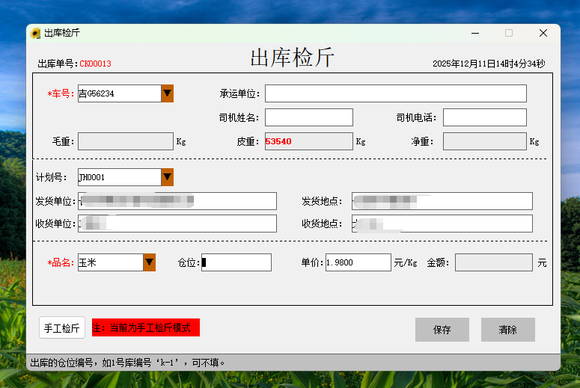
Task: Click the 仓位 input field
Action: [x=236, y=262]
